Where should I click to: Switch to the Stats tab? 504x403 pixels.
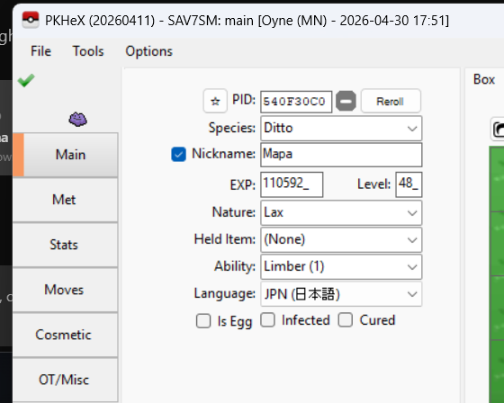(x=65, y=245)
